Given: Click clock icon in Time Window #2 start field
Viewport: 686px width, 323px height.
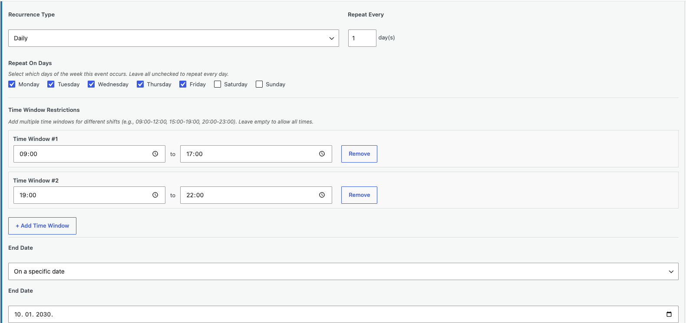Looking at the screenshot, I should (155, 195).
